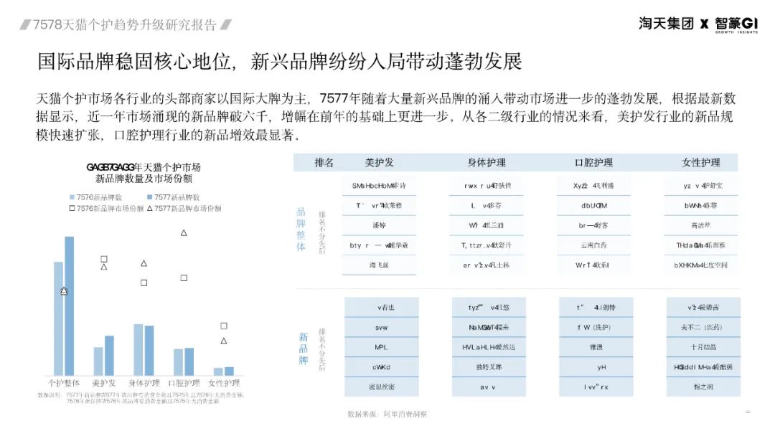Click the dbUCTM cell under 口腔护理
Image resolution: width=775 pixels, height=436 pixels.
(593, 205)
